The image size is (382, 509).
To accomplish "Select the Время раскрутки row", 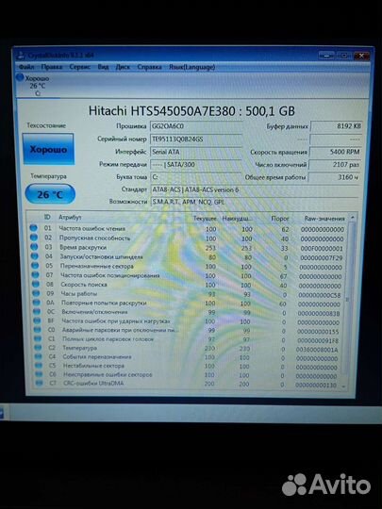I will pyautogui.click(x=188, y=247).
